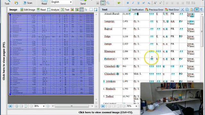Click the open document icon beside Task

point(16,3)
